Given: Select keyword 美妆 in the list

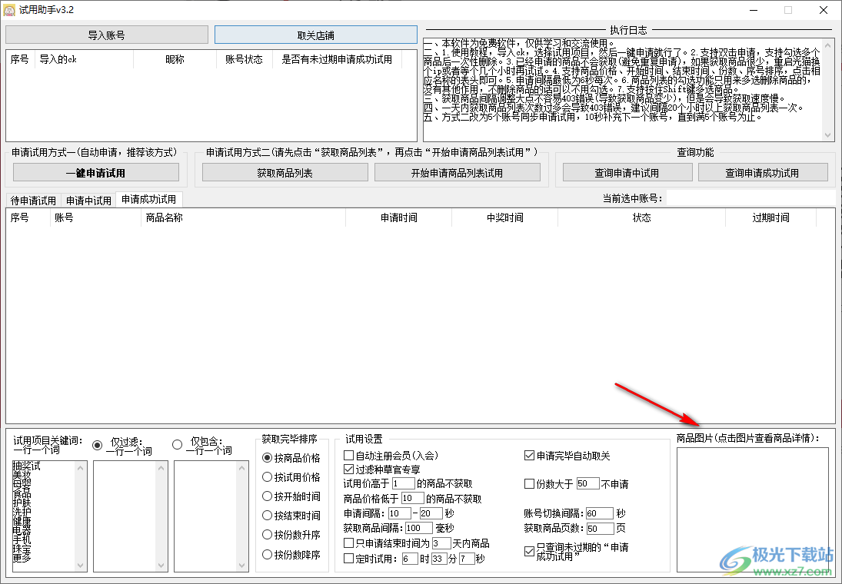Looking at the screenshot, I should pos(22,475).
